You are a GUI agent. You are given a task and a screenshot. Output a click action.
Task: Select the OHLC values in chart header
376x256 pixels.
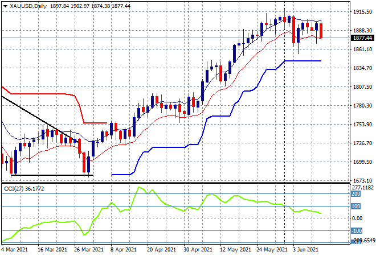pos(90,6)
